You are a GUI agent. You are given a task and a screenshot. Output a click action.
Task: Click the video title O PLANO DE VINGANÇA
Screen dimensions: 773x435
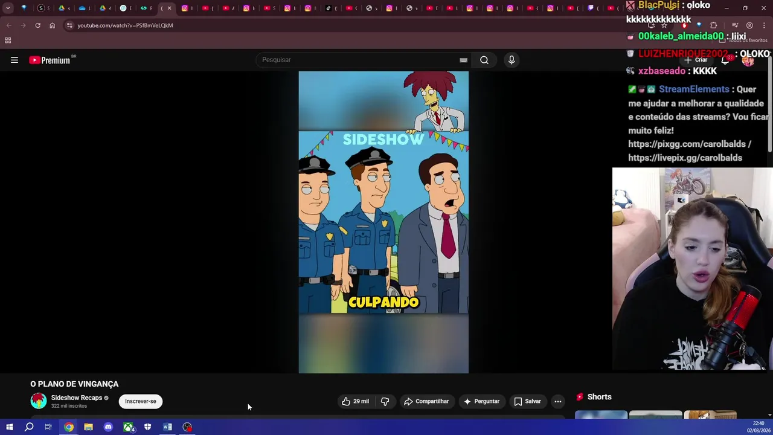tap(74, 384)
